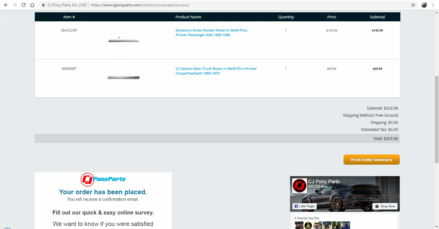Screen dimensions: 439x229
Task: Open CJ Pony Parts Facebook page title
Action: click(324, 182)
